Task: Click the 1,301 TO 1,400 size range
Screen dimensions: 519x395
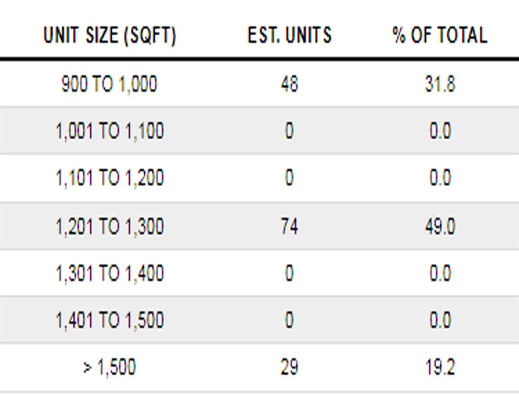Action: [110, 273]
